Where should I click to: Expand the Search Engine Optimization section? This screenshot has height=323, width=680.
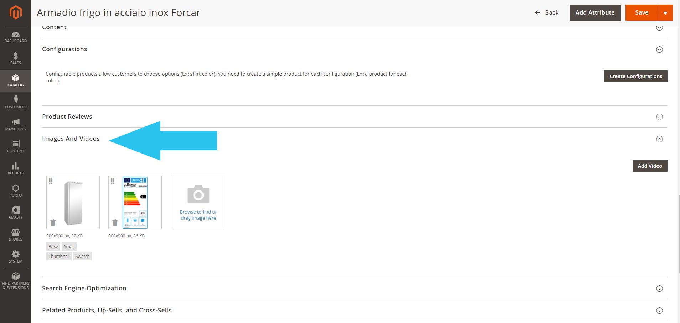pos(659,289)
